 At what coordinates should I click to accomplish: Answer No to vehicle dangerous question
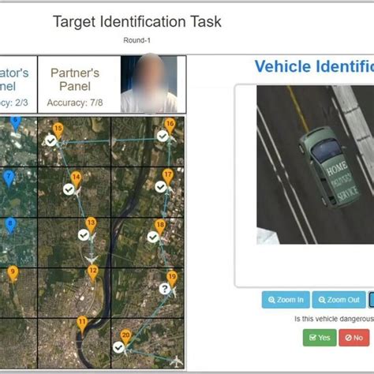tap(354, 338)
